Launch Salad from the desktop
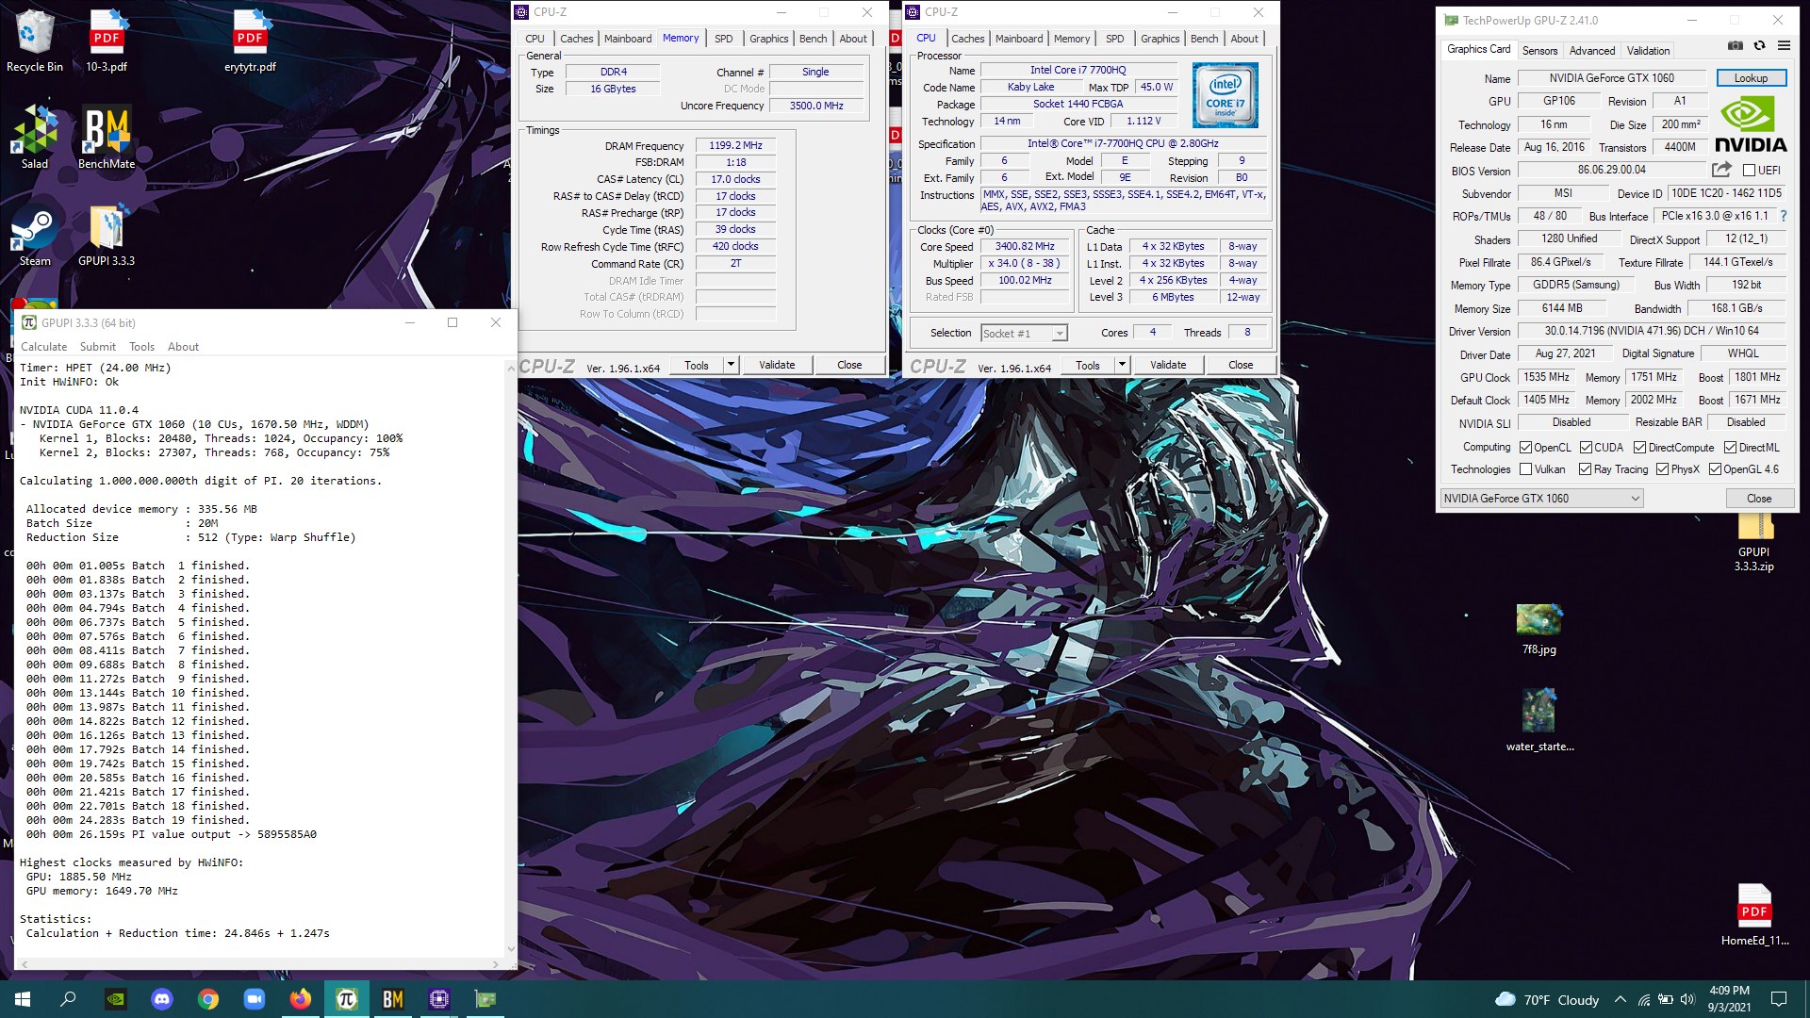1810x1018 pixels. tap(34, 138)
